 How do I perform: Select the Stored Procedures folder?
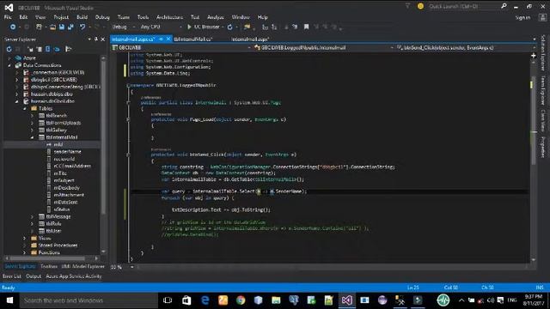point(58,245)
